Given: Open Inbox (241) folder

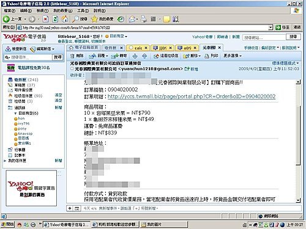Looking at the screenshot, I should (23, 80).
